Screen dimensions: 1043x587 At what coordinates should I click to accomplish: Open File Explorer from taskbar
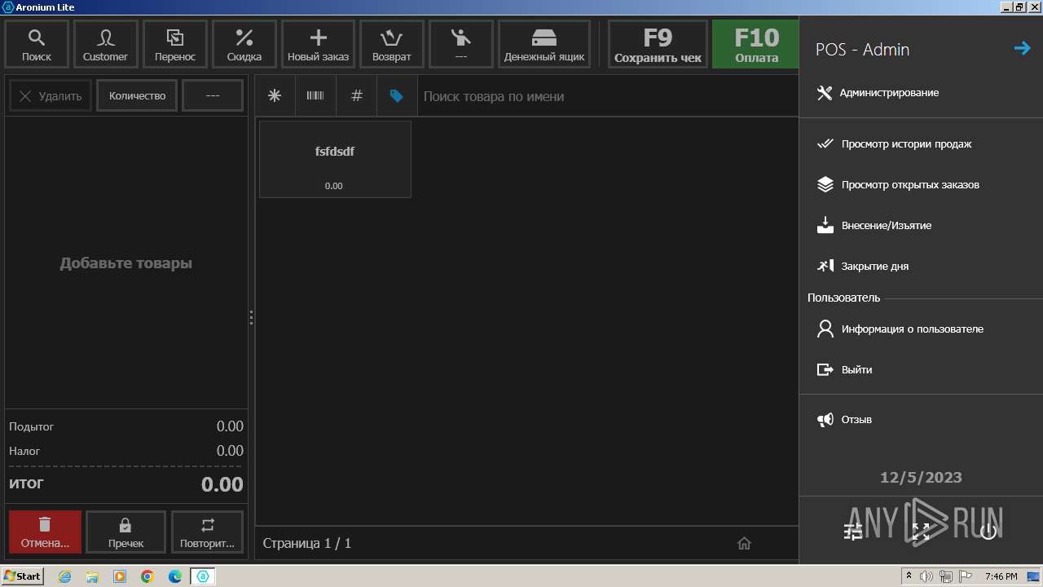[92, 576]
